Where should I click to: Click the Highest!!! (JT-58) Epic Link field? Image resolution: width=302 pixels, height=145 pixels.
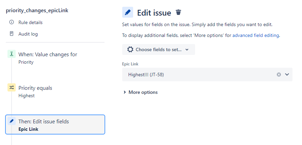pos(207,75)
